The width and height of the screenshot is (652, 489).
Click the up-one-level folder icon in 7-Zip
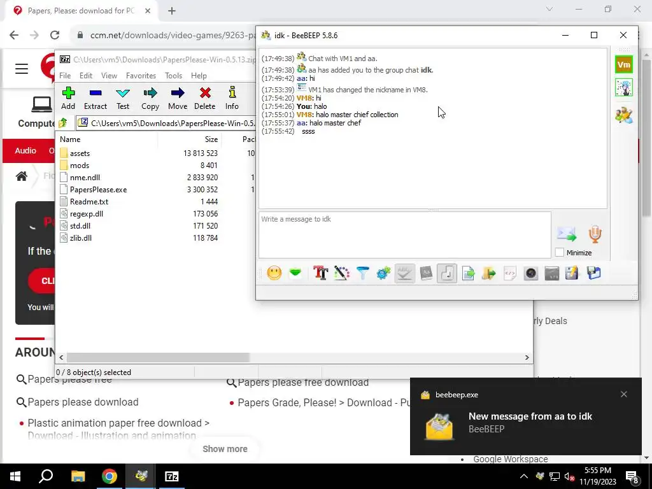point(63,123)
